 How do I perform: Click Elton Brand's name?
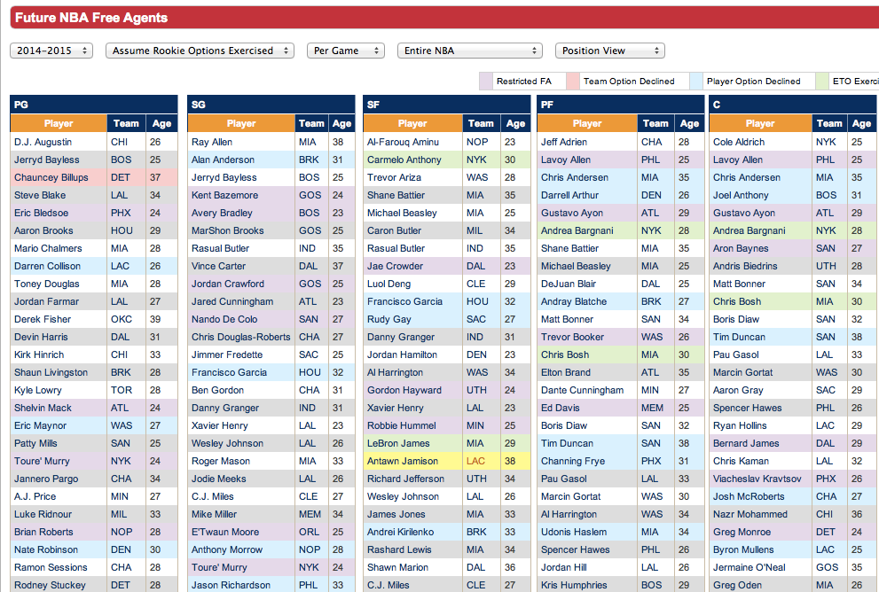point(566,372)
